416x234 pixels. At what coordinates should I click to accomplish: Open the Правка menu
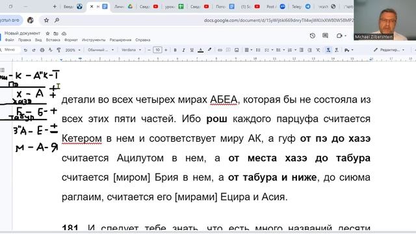point(25,40)
